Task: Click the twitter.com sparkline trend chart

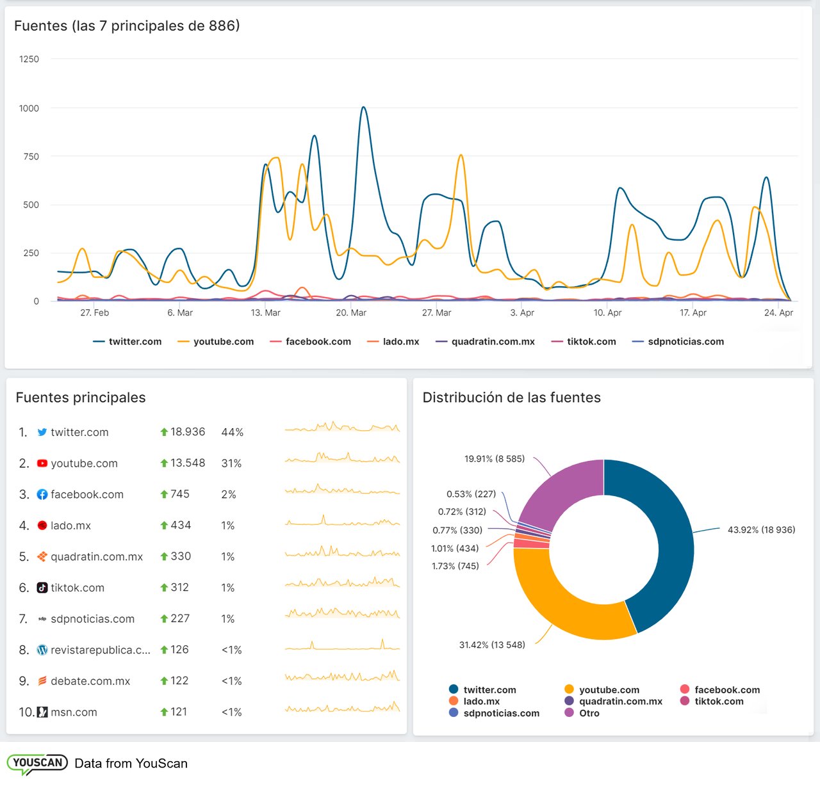Action: [342, 428]
